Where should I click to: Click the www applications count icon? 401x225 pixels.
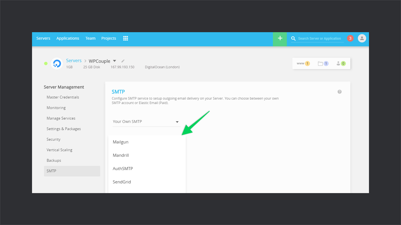point(303,64)
